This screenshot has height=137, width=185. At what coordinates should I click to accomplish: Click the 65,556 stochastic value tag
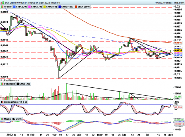pyautogui.click(x=178, y=108)
